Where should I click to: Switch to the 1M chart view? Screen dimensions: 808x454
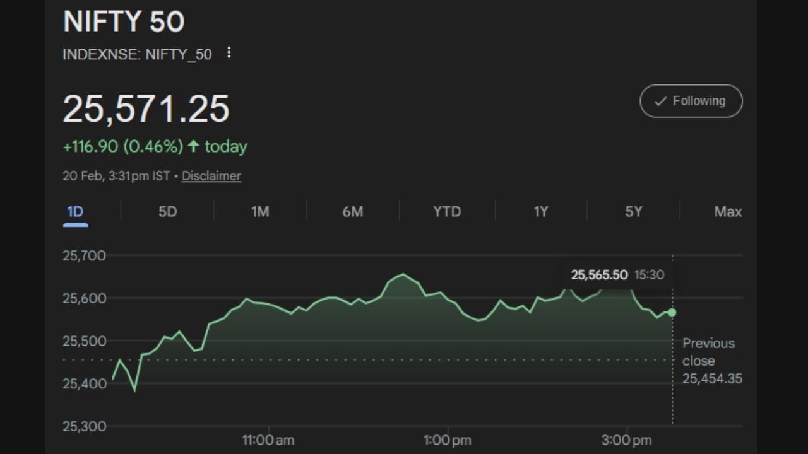(x=260, y=212)
